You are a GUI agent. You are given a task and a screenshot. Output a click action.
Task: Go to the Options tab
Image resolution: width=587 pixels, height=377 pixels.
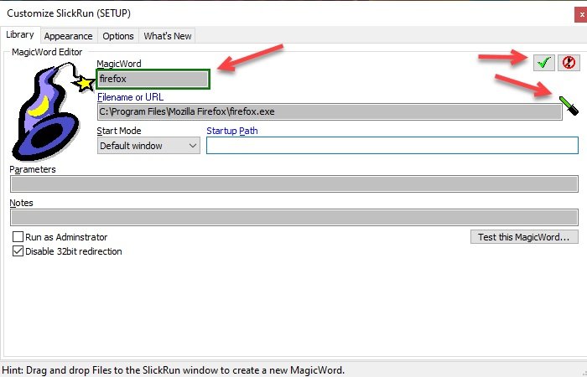[x=118, y=36]
